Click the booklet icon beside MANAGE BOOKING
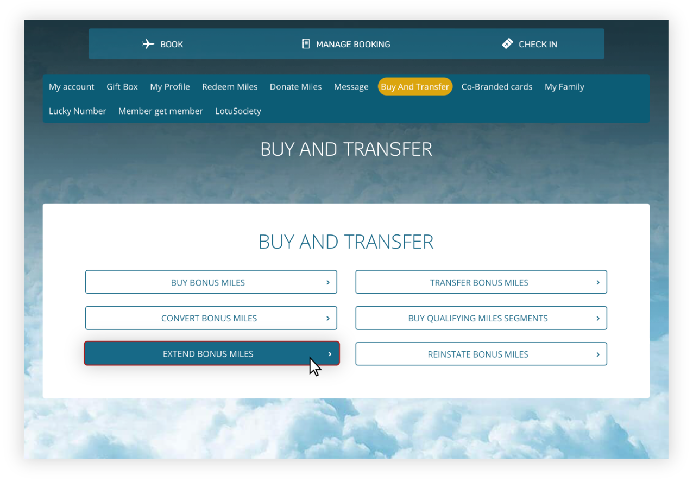The width and height of the screenshot is (693, 482). 305,44
